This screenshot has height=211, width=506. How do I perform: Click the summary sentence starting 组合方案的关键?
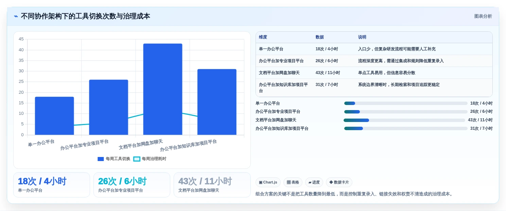[355, 194]
